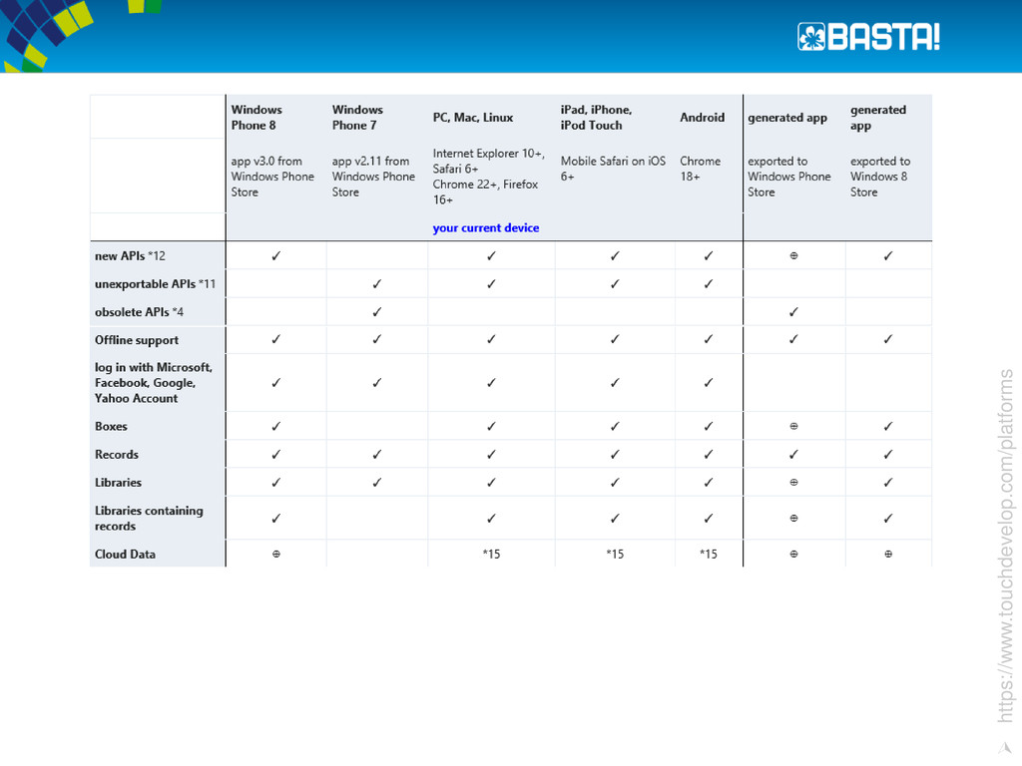
Task: Click obsolete APIs checkmark under Windows Phone Store export
Action: pos(793,312)
